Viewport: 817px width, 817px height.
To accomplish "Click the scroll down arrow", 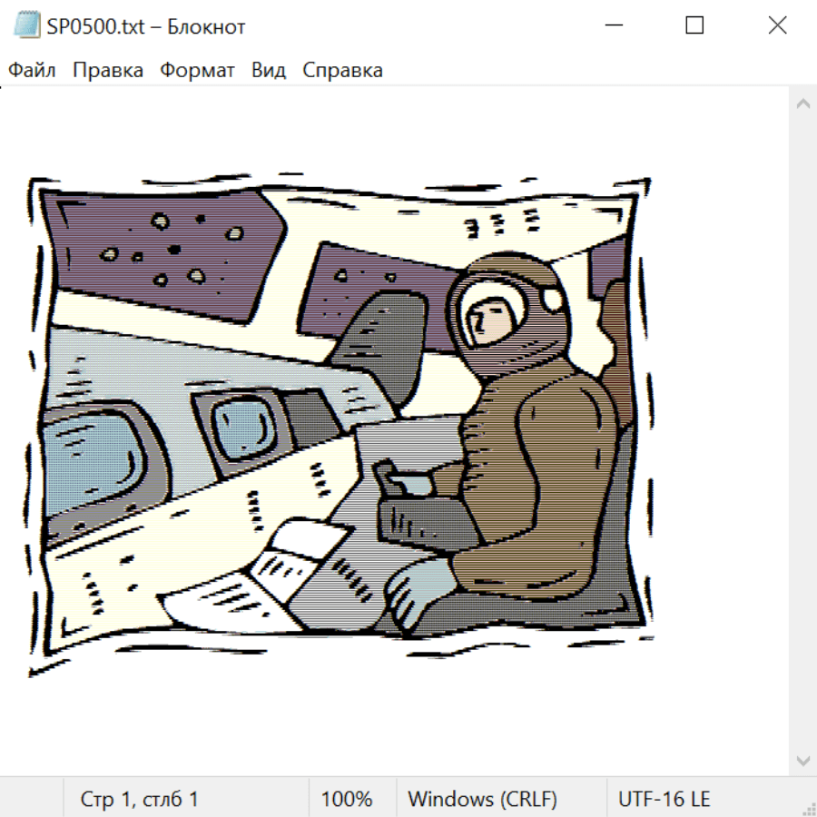I will coord(802,760).
